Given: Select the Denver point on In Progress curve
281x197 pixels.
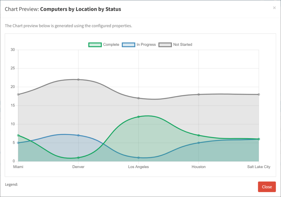Looking at the screenshot, I should pyautogui.click(x=78, y=135).
